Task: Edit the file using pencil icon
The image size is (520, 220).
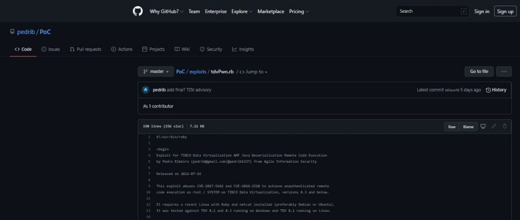Action: [494, 126]
